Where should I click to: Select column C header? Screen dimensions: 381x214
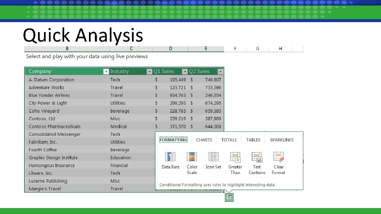point(131,49)
